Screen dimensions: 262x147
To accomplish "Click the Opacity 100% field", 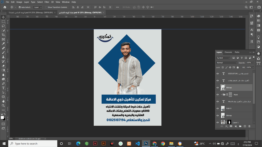I will [249, 63].
